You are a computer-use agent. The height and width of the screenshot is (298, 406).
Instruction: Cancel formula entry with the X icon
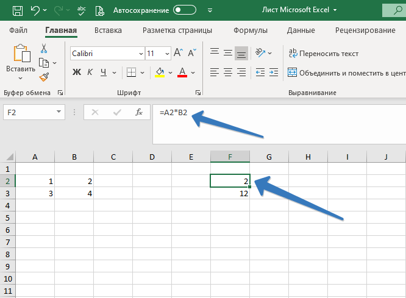pos(95,112)
